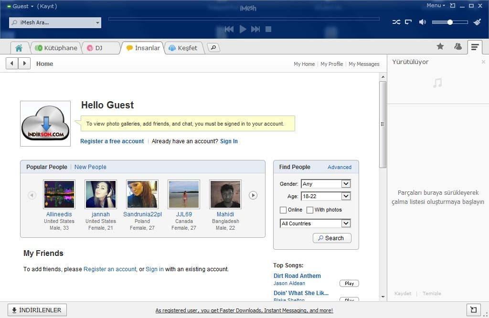Viewport: 489px width, 318px height.
Task: Click the Kayıt register link
Action: click(x=47, y=6)
